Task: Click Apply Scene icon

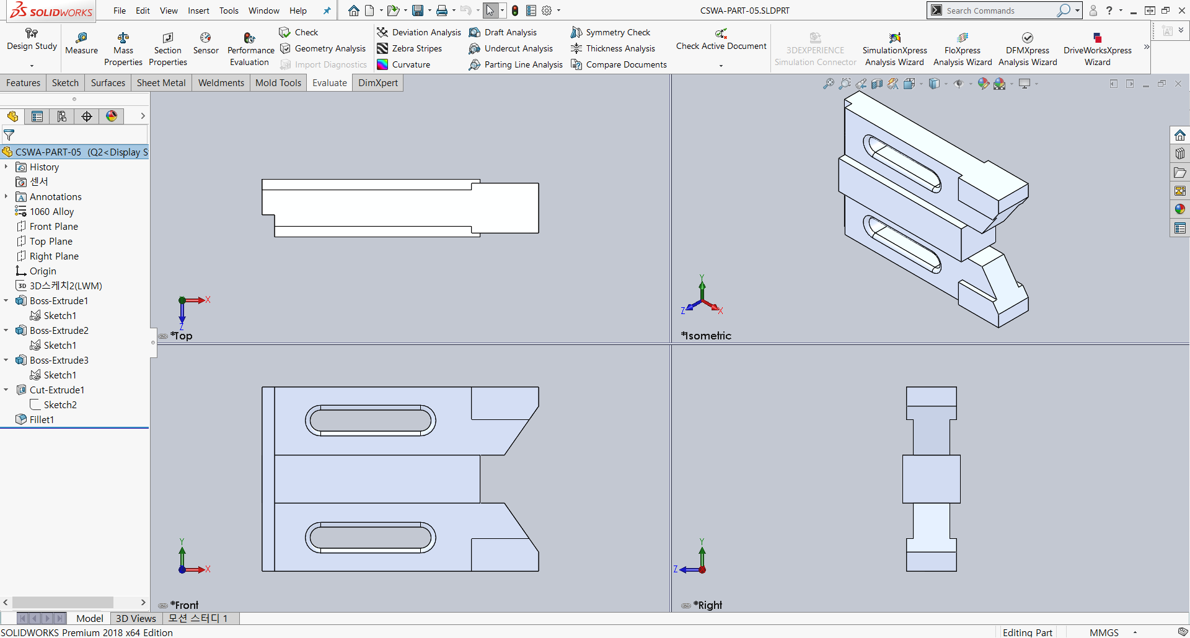Action: [x=999, y=84]
